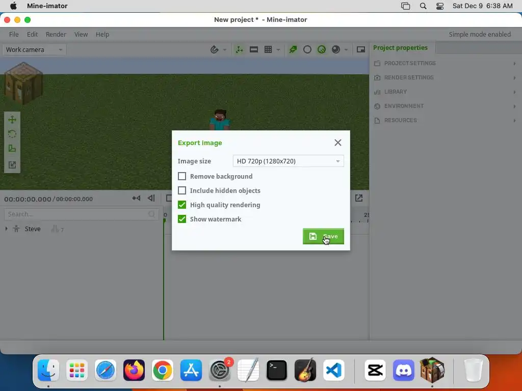Image resolution: width=522 pixels, height=391 pixels.
Task: Open the Render menu
Action: (x=56, y=34)
